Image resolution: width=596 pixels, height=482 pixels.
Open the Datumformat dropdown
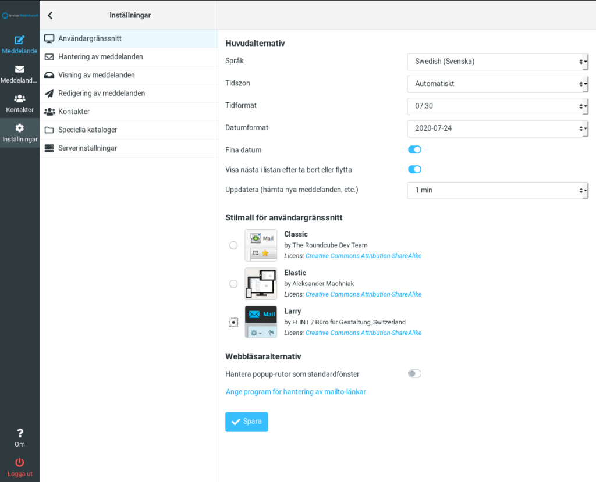(x=498, y=128)
